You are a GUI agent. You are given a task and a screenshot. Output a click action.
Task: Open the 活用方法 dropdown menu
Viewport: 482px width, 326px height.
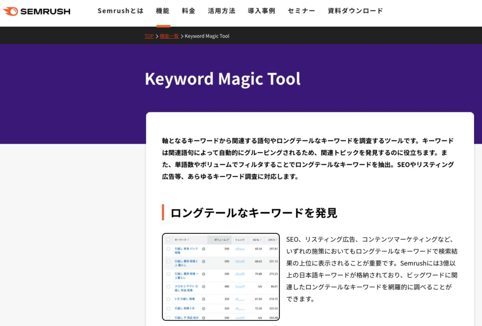[221, 10]
